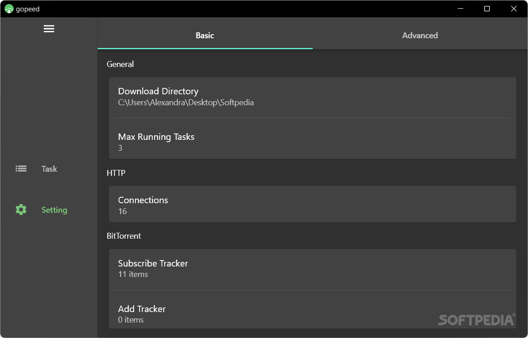Open the Subscribe Tracker setting
This screenshot has height=338, width=528.
(312, 269)
